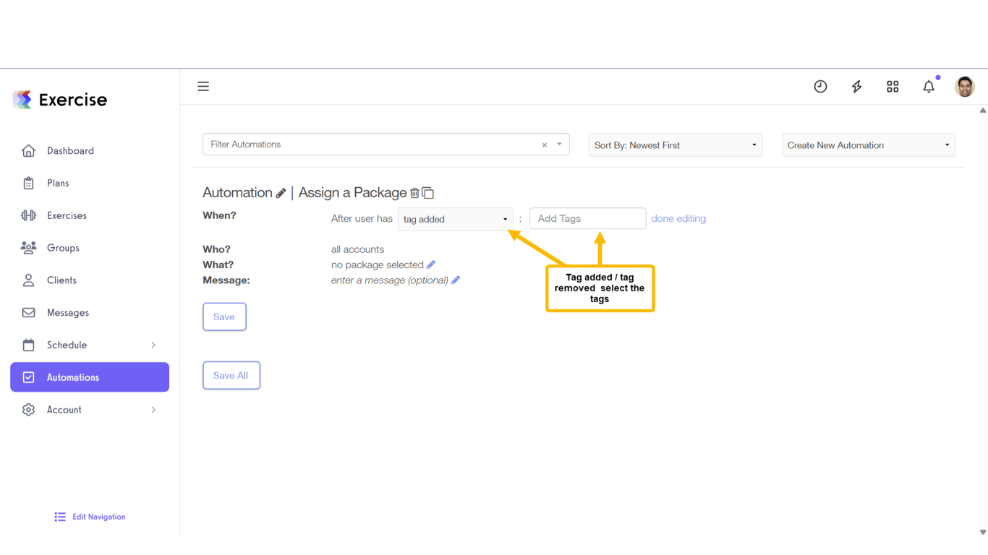988x555 pixels.
Task: Edit the package selection pencil icon
Action: click(431, 264)
